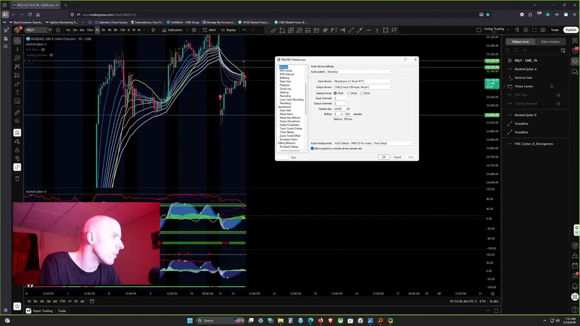Viewport: 580px width, 326px height.
Task: Show hidden Trading Sessions in object tree
Action: tap(558, 104)
